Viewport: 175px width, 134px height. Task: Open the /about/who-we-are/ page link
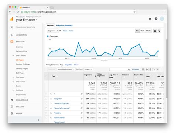[62, 108]
